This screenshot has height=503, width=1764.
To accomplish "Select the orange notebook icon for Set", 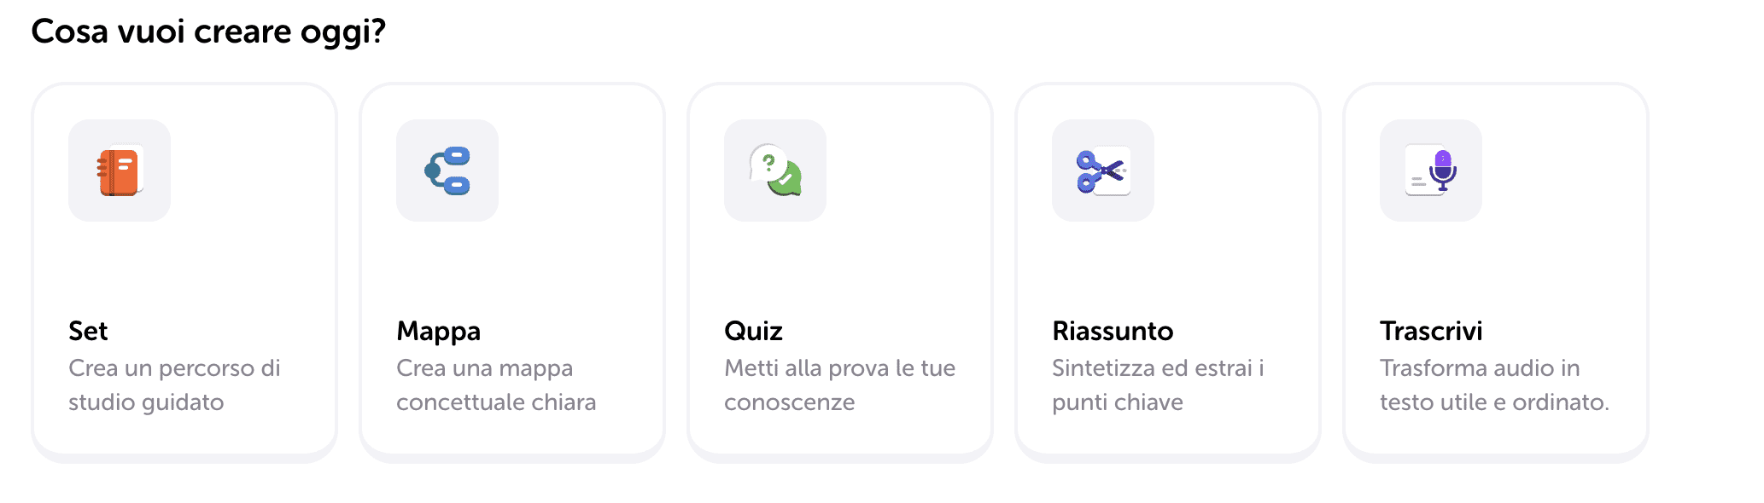I will (x=120, y=171).
